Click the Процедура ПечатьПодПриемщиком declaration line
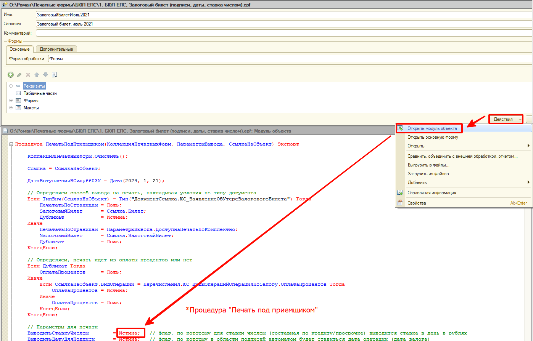The image size is (533, 341). pos(157,144)
